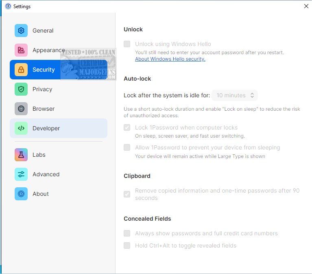
Task: Click the Auto-lock section heading
Action: [x=137, y=79]
